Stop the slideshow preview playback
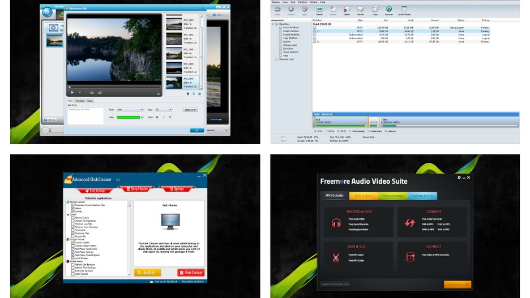 tap(80, 93)
